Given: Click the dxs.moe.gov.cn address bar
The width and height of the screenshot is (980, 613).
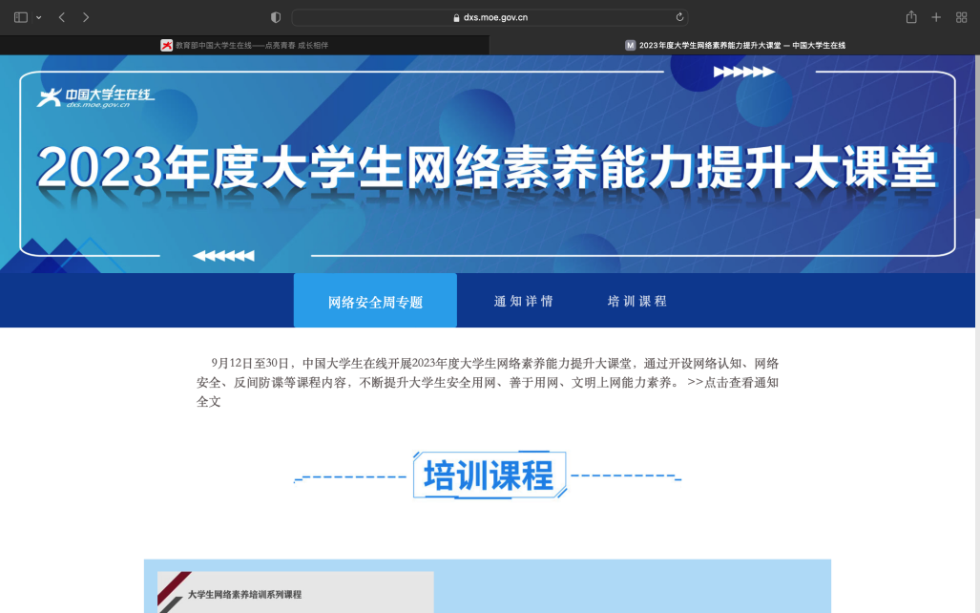Looking at the screenshot, I should pyautogui.click(x=489, y=17).
